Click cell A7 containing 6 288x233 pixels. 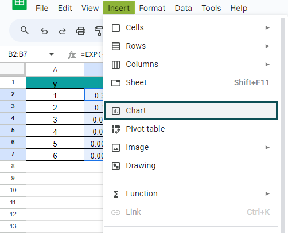[x=55, y=155]
